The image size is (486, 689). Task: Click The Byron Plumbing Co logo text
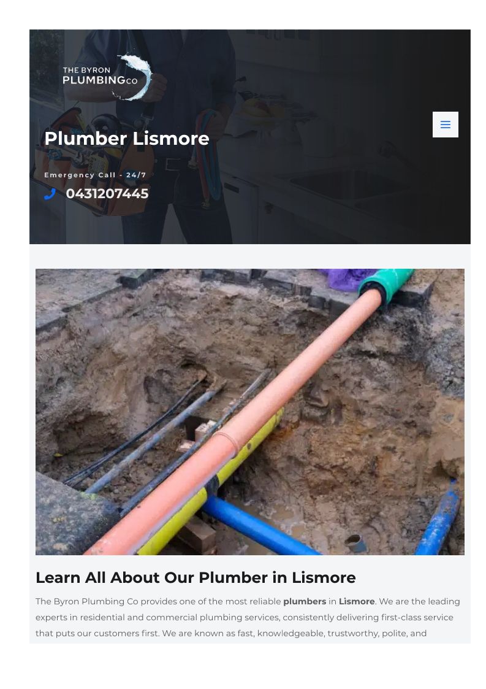100,75
